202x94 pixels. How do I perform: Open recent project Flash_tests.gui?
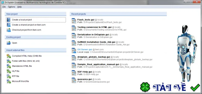86,20
